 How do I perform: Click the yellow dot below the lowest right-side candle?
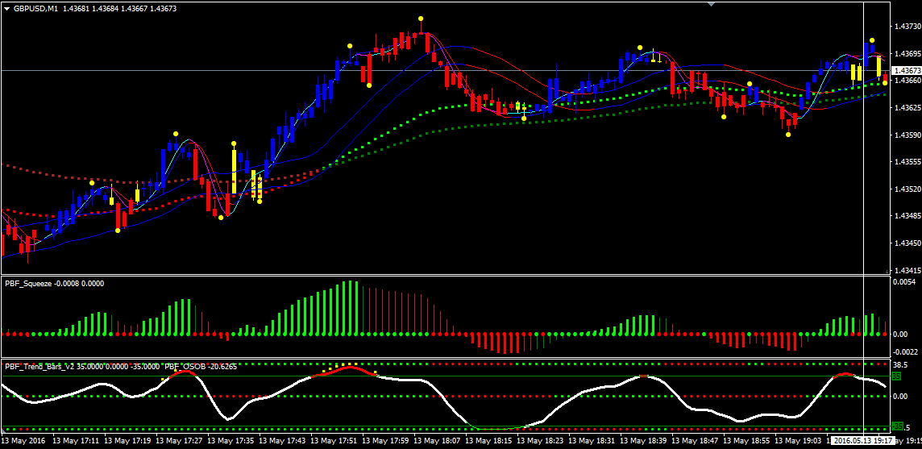click(788, 134)
